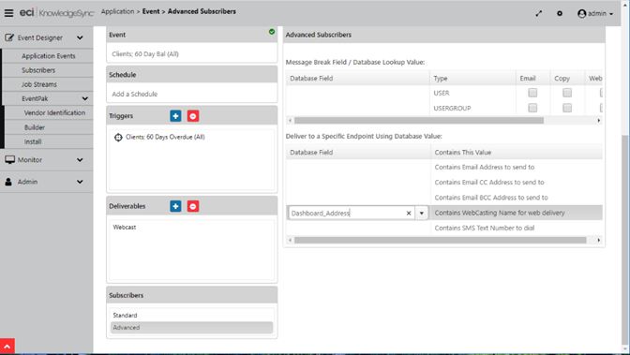The image size is (630, 355).
Task: Click the Email column header
Action: pos(532,79)
